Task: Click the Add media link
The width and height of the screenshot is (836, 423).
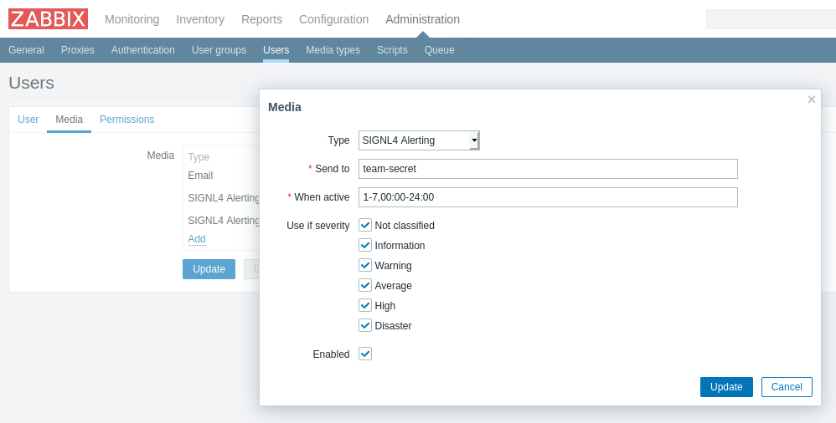Action: pyautogui.click(x=197, y=239)
